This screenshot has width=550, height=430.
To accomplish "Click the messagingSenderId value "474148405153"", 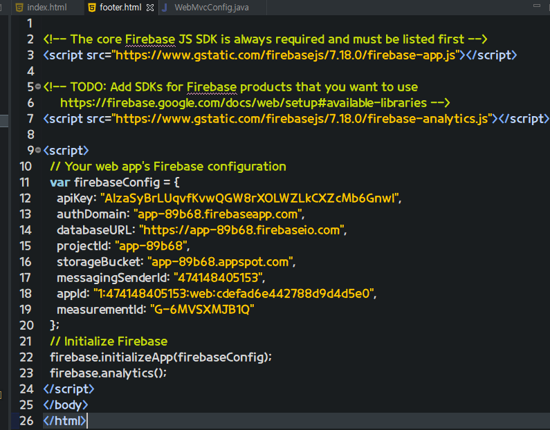I will [x=218, y=277].
